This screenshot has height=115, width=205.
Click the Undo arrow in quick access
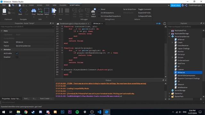coord(13,5)
